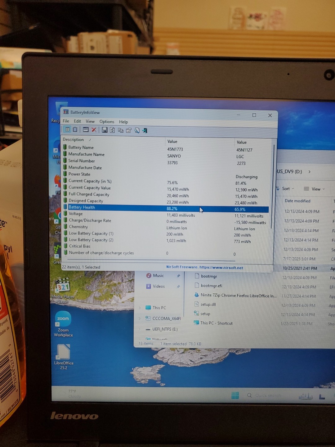Click the Exit toolbar icon in BatteryInfoView
Screen dimensions: 335x447
pyautogui.click(x=145, y=131)
